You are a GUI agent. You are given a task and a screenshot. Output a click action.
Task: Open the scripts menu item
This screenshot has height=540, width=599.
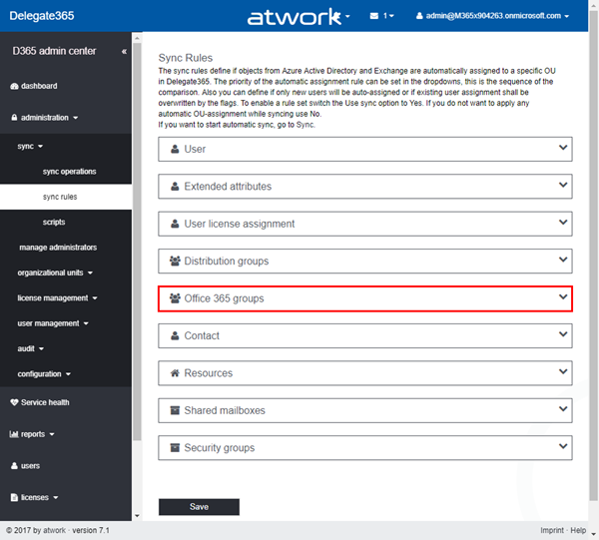54,222
